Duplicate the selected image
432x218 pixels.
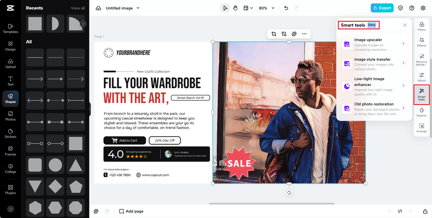tap(294, 34)
